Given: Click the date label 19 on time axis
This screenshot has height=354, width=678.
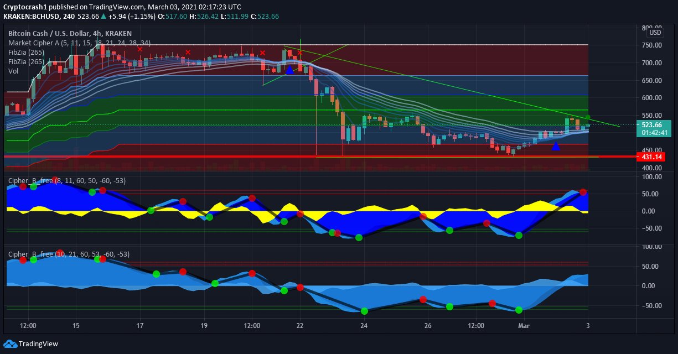Looking at the screenshot, I should pos(204,325).
